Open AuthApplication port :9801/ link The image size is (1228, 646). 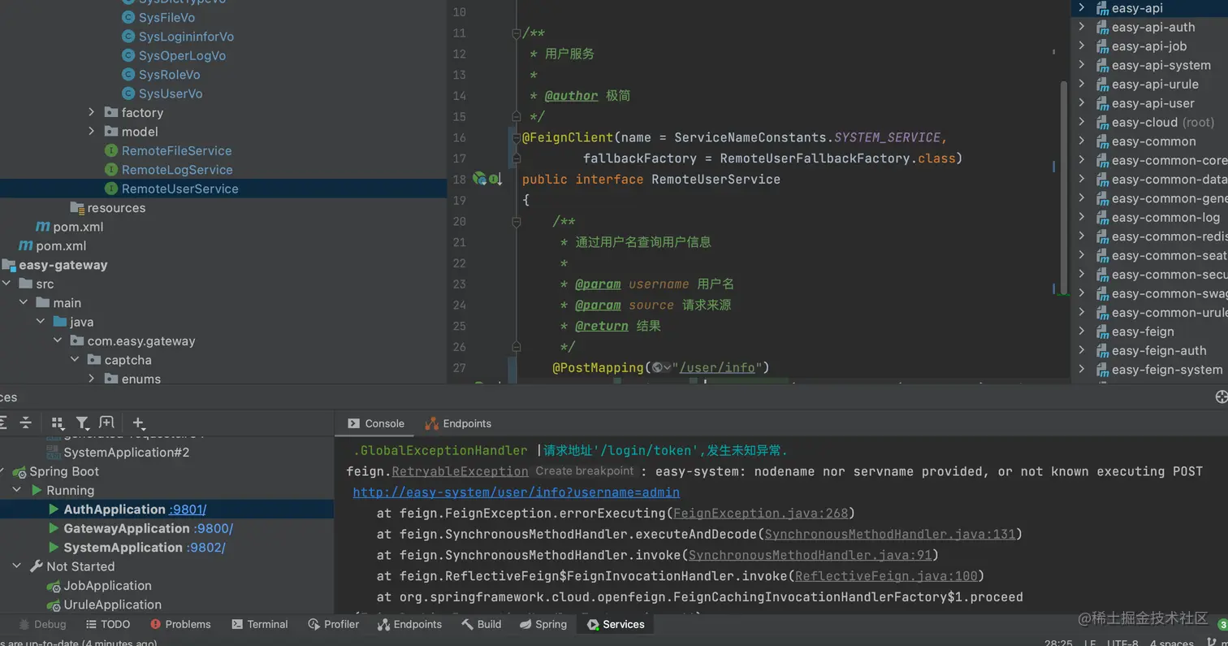[188, 509]
